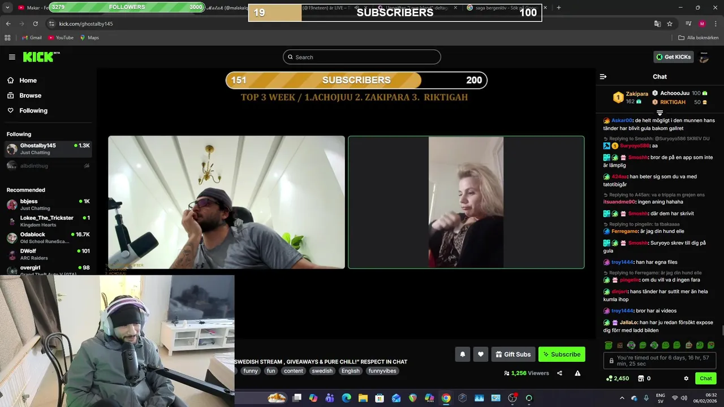The image size is (724, 407).
Task: Click the share stream icon
Action: (559, 373)
